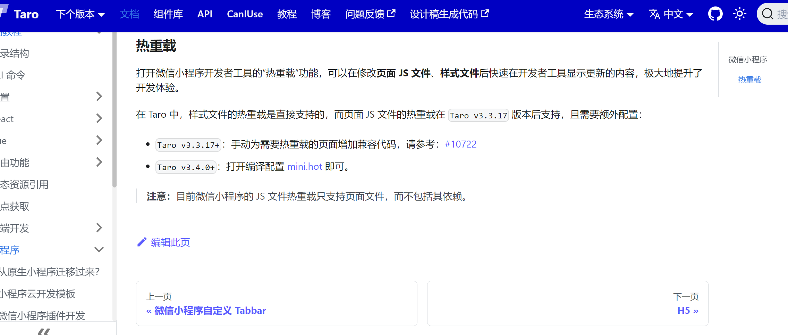Jump to 热重载 in table of contents

click(749, 80)
